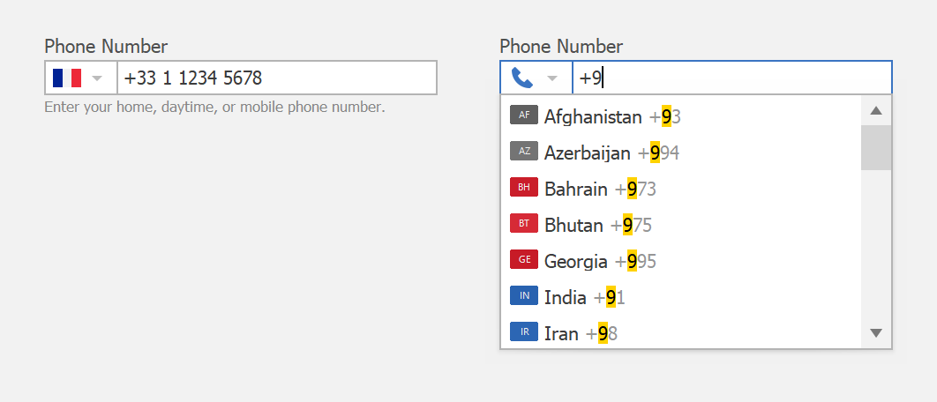This screenshot has width=937, height=402.
Task: Click scrollbar down arrow in country list
Action: click(x=876, y=333)
